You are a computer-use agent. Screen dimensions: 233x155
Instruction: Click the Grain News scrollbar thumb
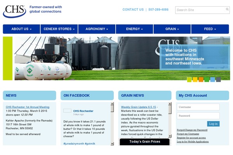[x=170, y=109]
